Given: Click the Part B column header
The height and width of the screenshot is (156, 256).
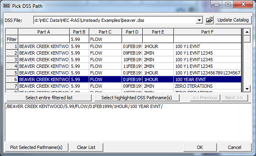Looking at the screenshot, I should coord(79,32).
